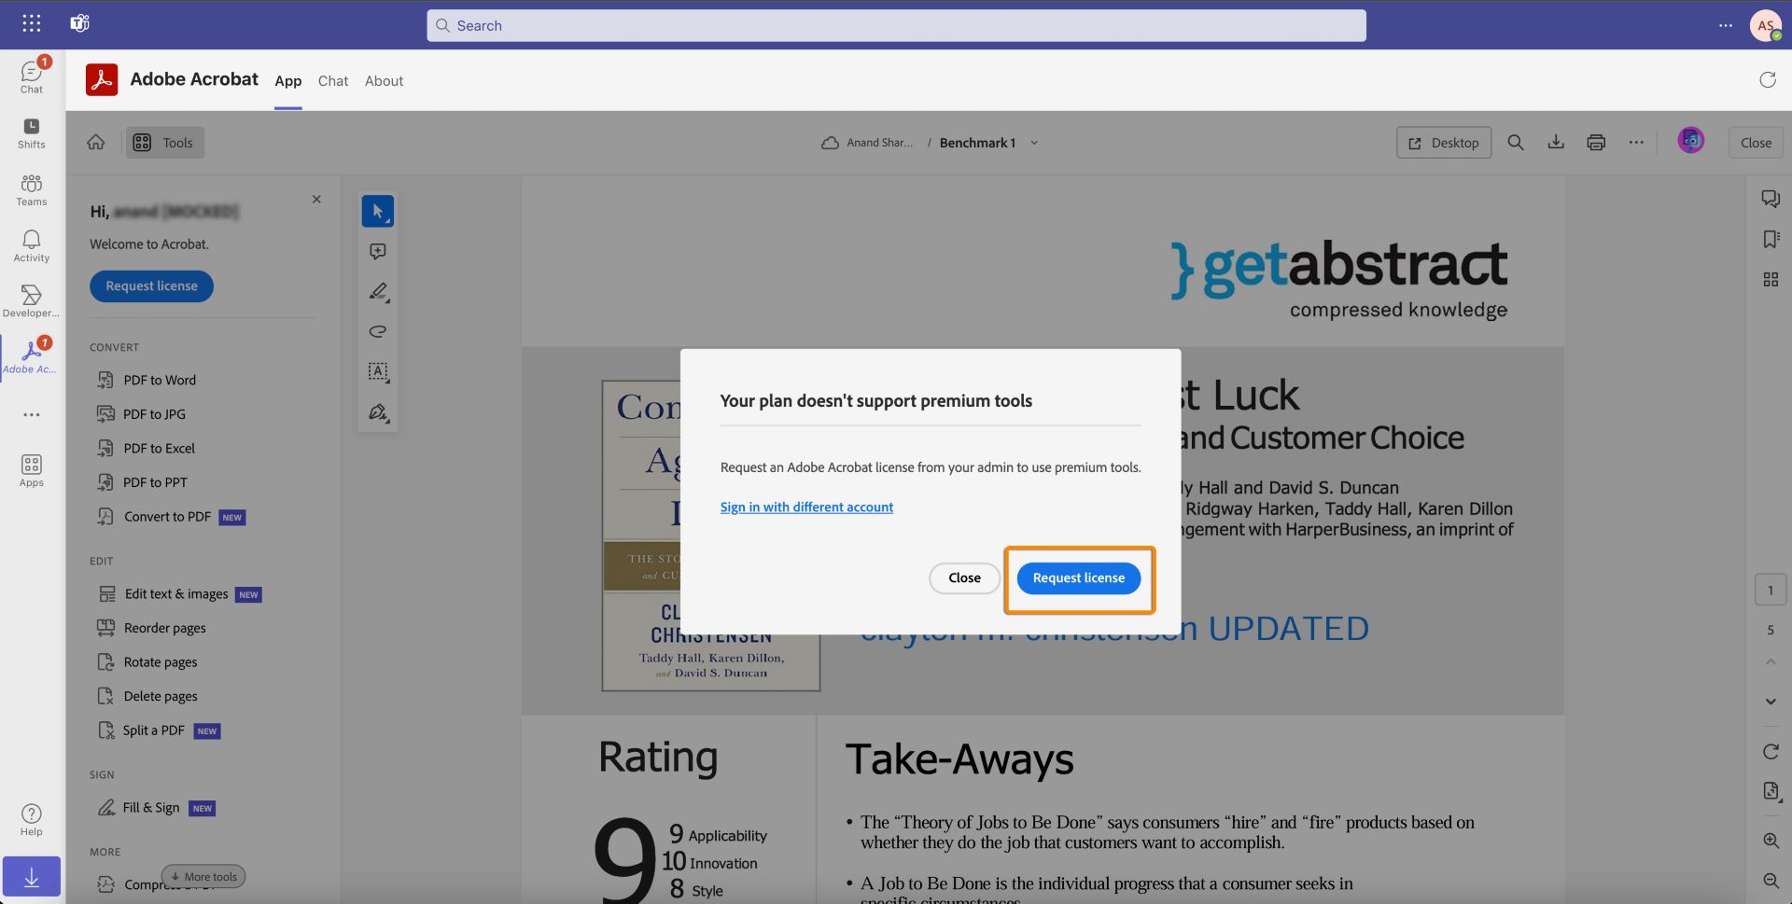Open Teams settings and more ellipsis
The image size is (1792, 904).
click(x=1725, y=25)
